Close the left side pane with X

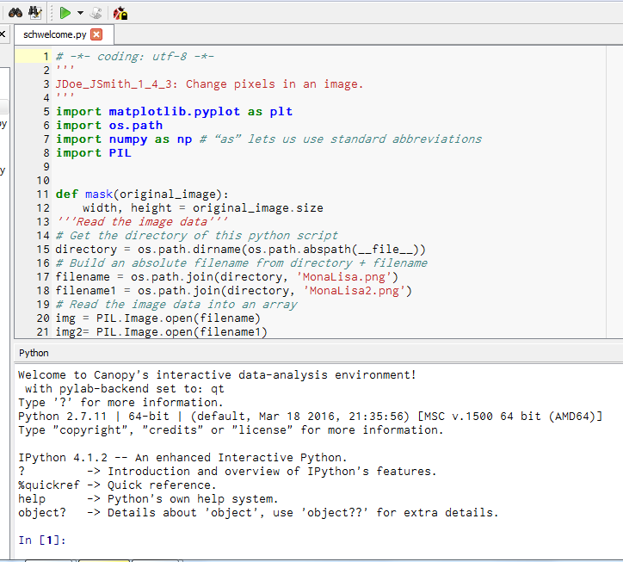(3, 34)
